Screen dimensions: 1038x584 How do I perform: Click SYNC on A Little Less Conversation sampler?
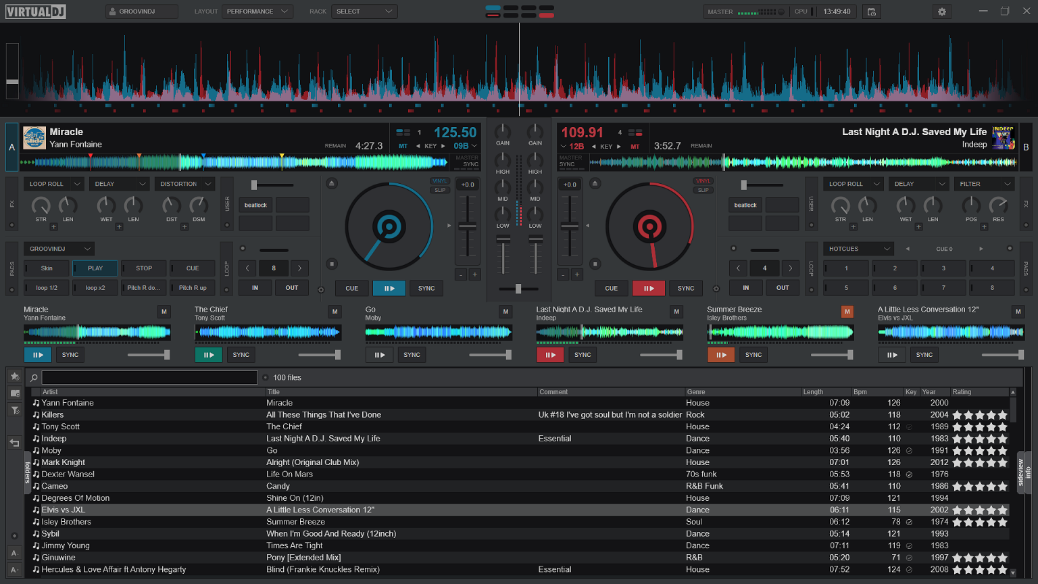924,355
